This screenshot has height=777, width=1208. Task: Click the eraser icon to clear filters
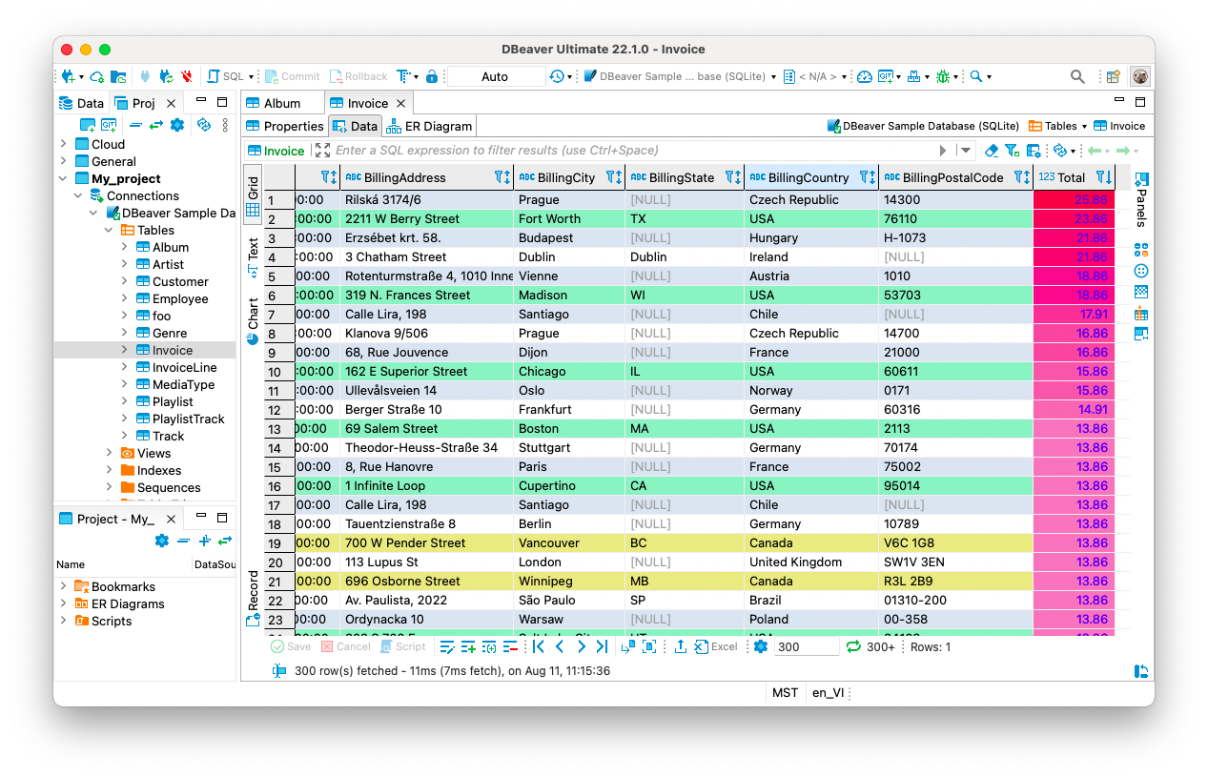992,151
